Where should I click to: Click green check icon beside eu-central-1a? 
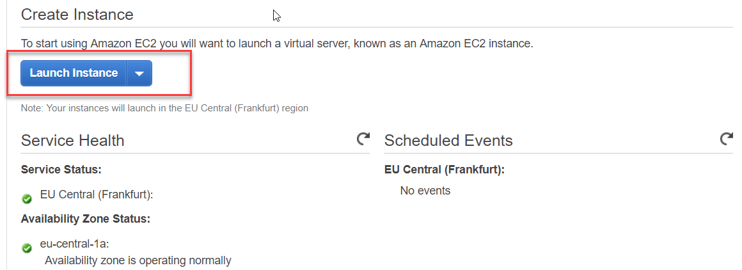coord(27,248)
